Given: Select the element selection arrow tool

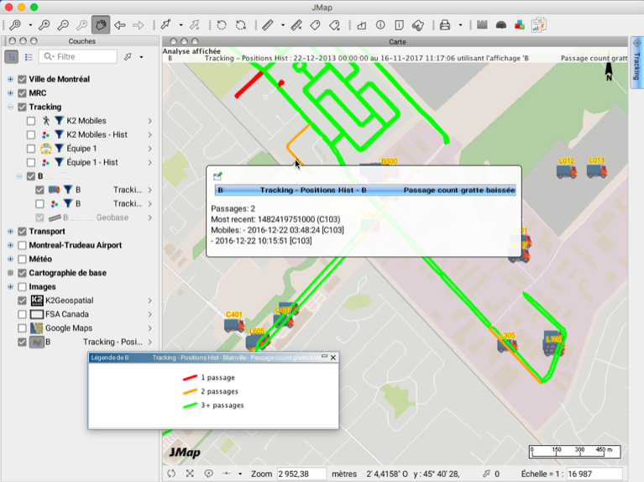Looking at the screenshot, I should (x=166, y=25).
